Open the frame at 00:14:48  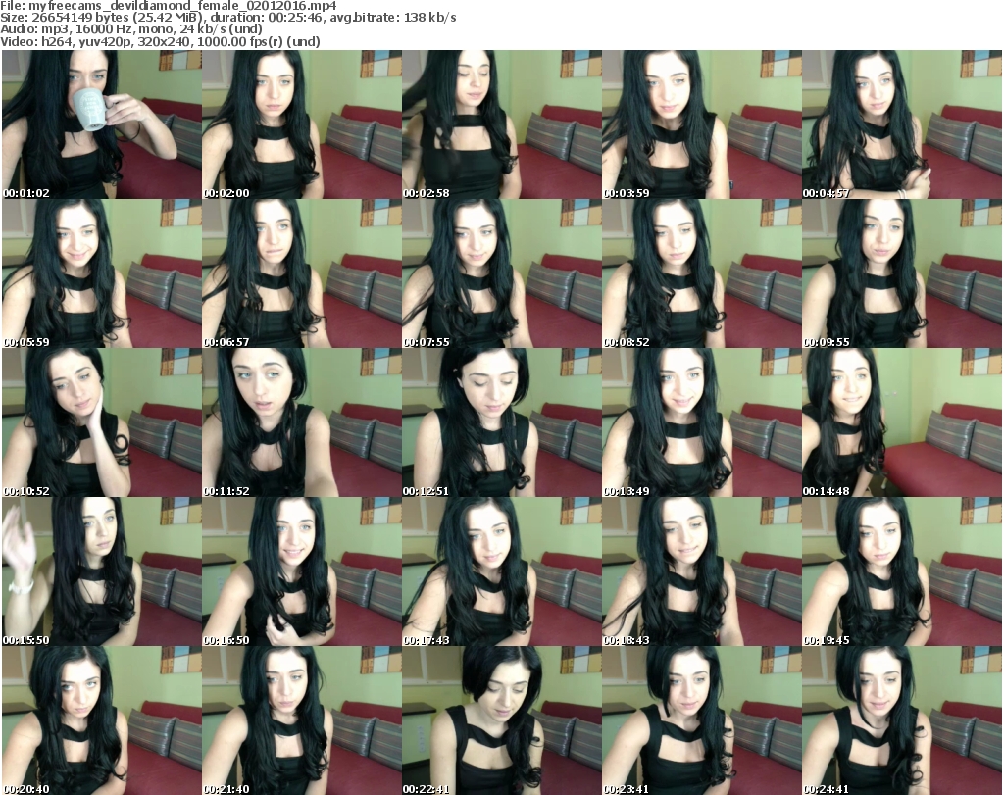tap(902, 423)
